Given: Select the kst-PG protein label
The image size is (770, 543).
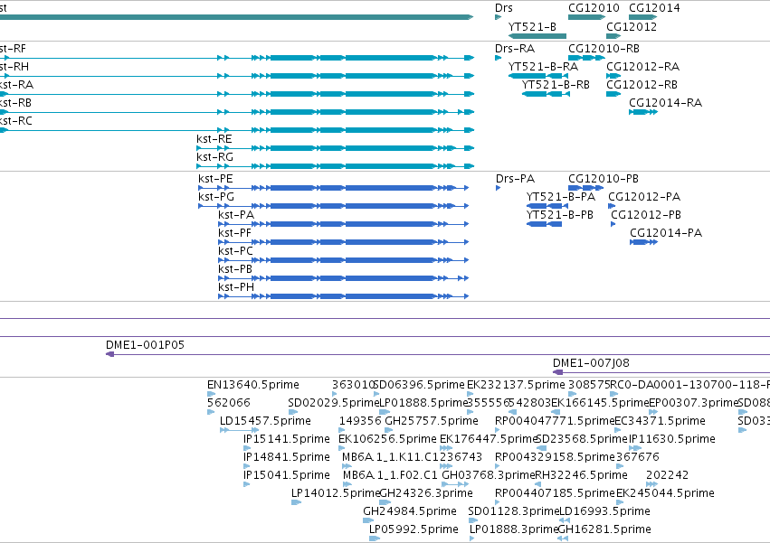Looking at the screenshot, I should point(216,197).
